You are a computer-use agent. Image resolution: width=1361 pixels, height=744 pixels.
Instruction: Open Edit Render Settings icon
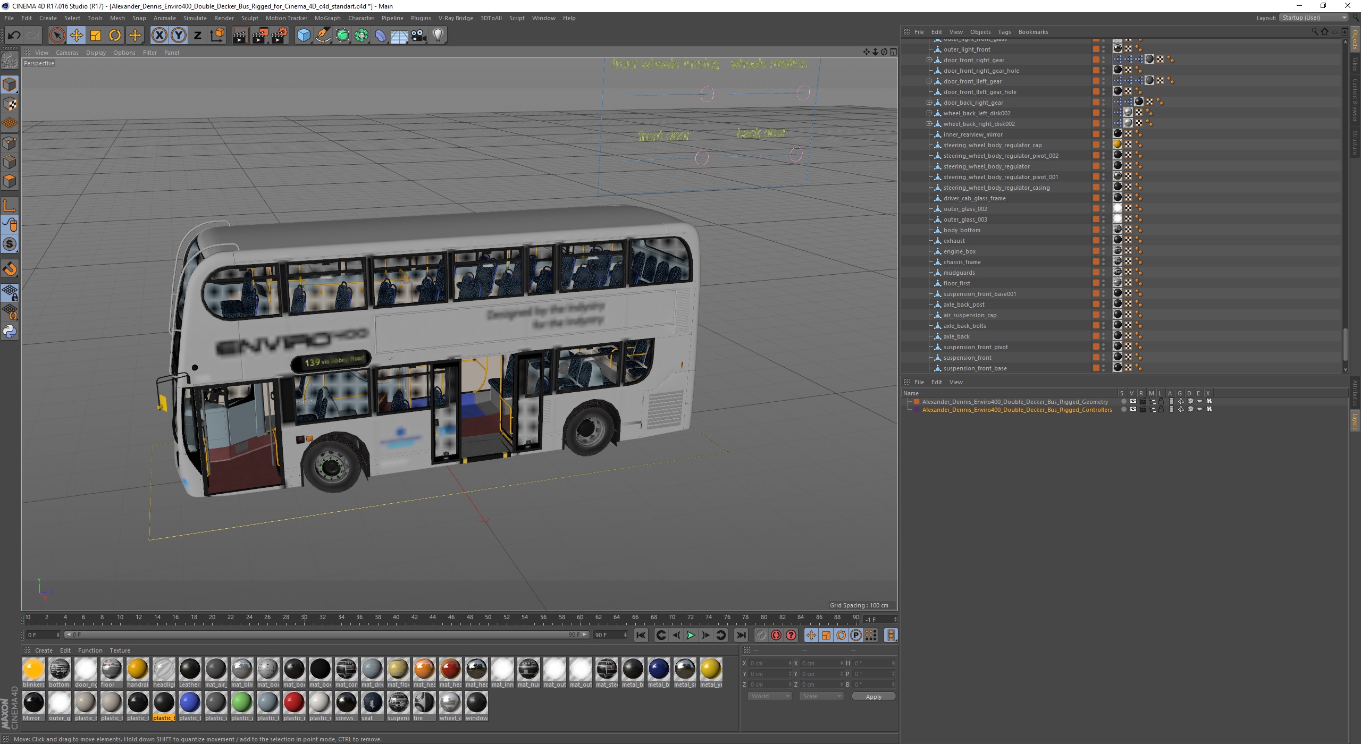click(280, 36)
